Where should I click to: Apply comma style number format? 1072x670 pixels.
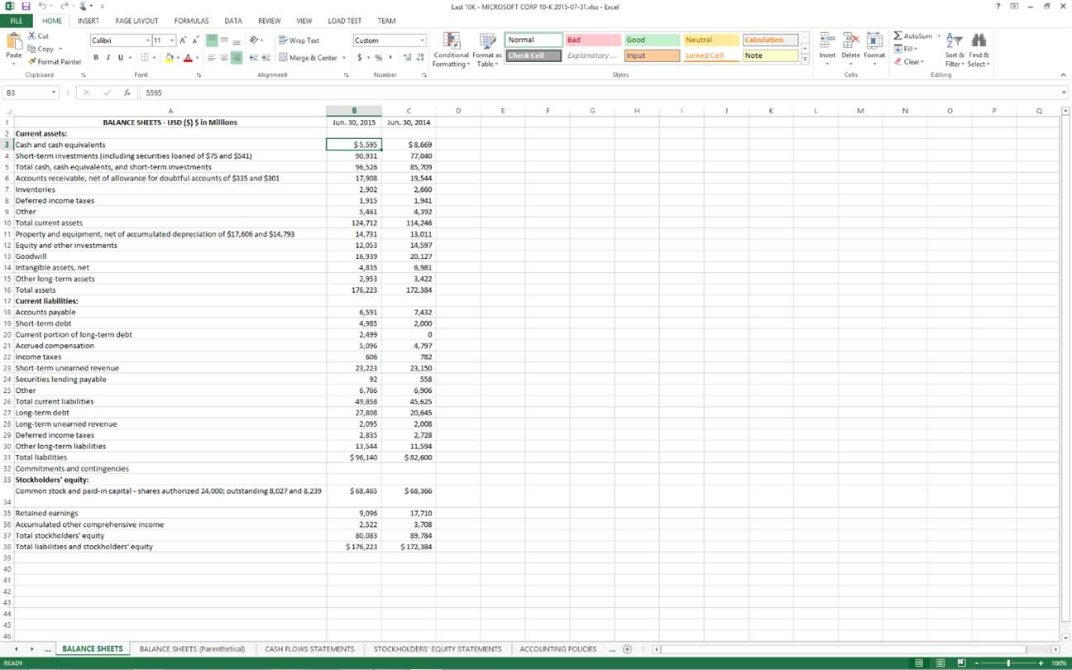(390, 58)
